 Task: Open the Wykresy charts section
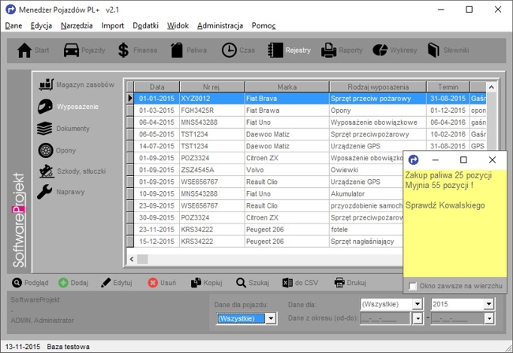pyautogui.click(x=395, y=51)
